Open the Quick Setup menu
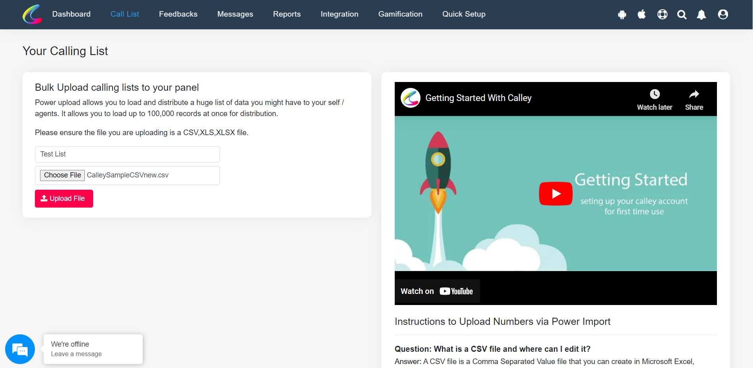The height and width of the screenshot is (368, 753). pyautogui.click(x=464, y=14)
